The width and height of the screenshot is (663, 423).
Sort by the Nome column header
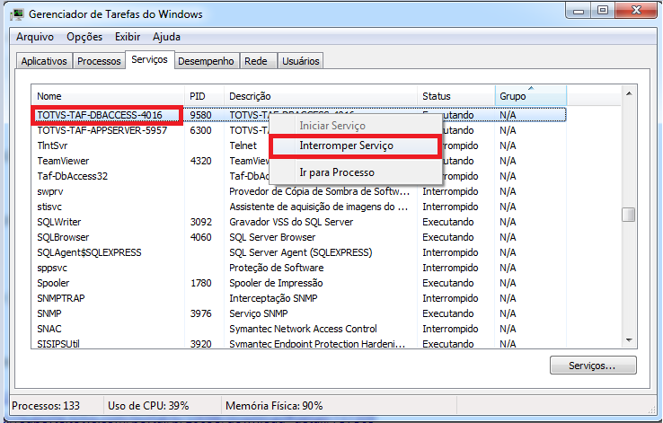click(x=108, y=96)
